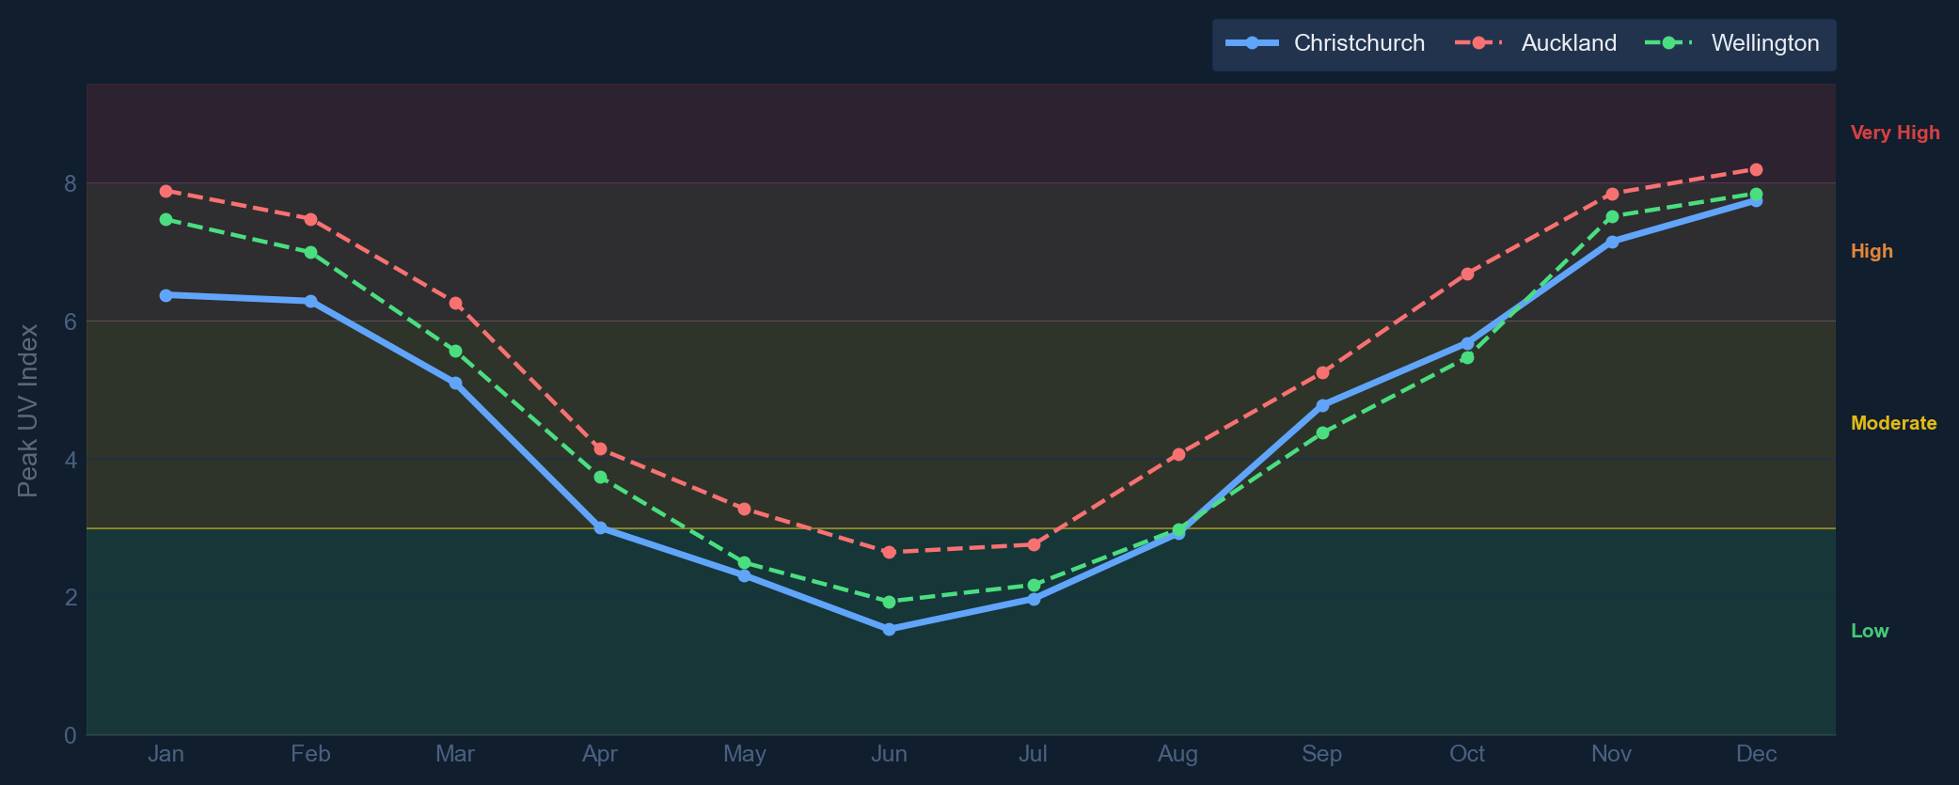Toggle the Wellington legend entry
The height and width of the screenshot is (785, 1959).
coord(1731,43)
